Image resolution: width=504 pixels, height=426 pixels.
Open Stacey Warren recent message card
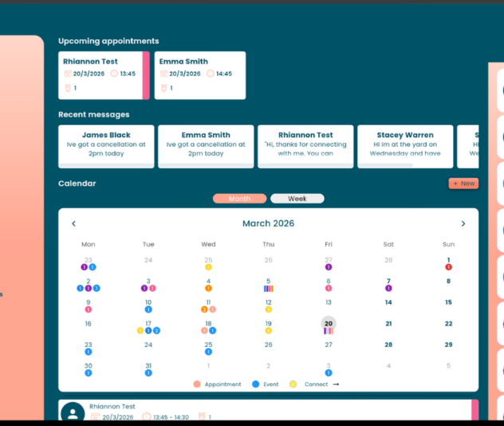click(x=405, y=146)
